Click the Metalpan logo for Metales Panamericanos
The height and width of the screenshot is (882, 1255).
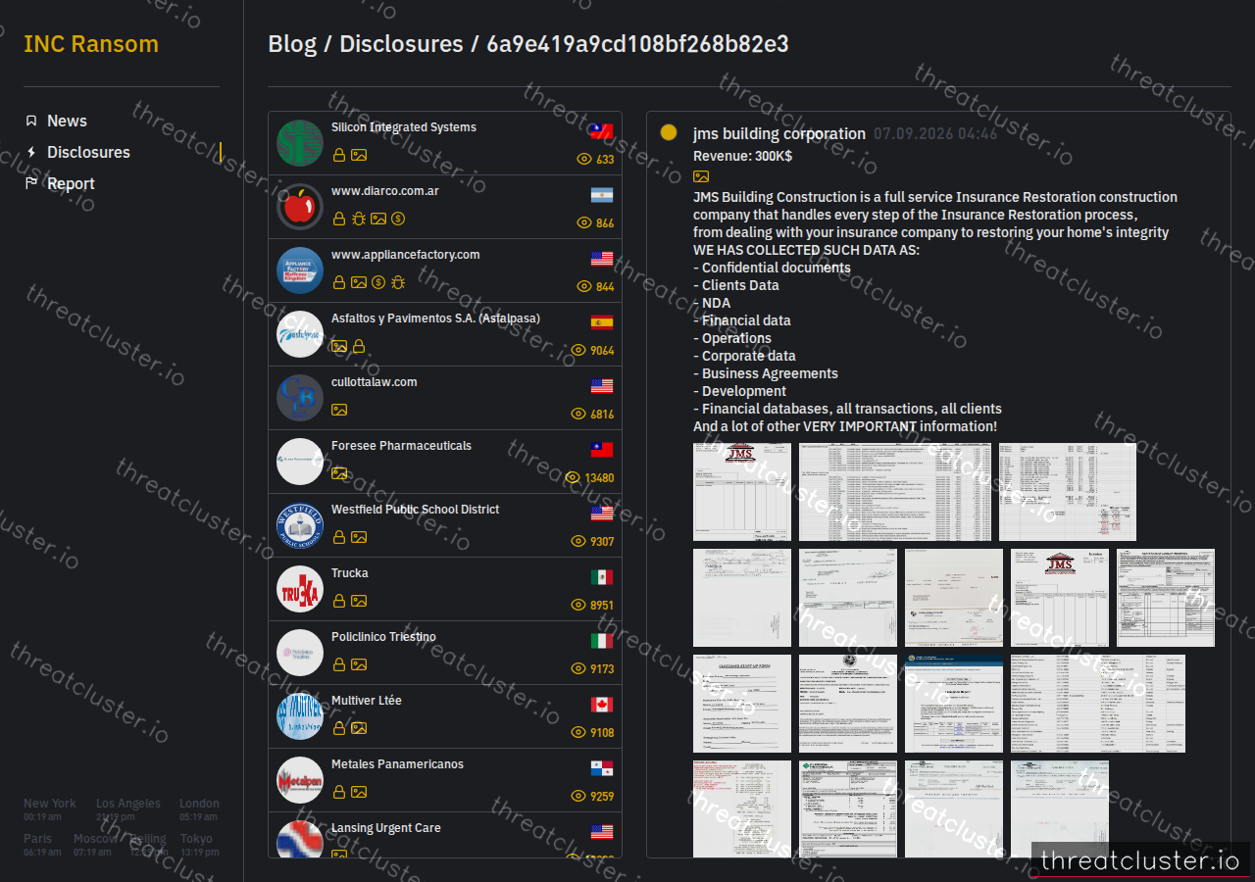pyautogui.click(x=300, y=780)
